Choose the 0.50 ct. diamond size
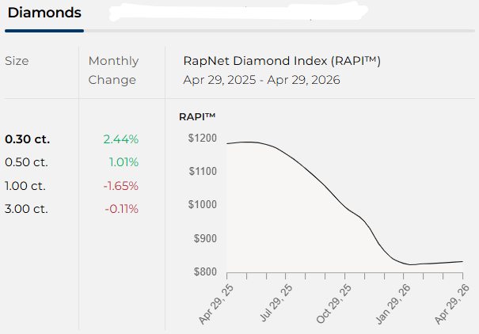479x334 pixels. click(27, 162)
